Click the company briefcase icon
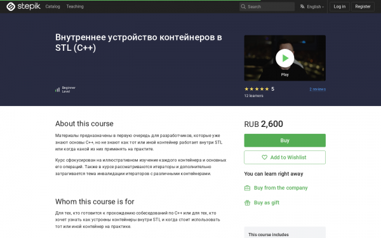 click(x=247, y=188)
